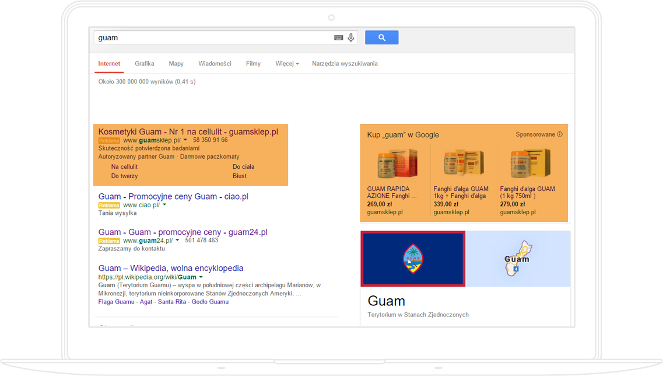Expand dropdown arrow next to www.ciao.pl/

(164, 205)
